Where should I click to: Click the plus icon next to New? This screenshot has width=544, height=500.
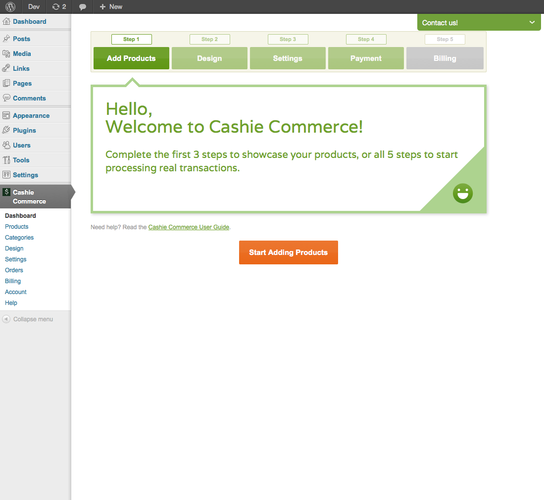102,6
